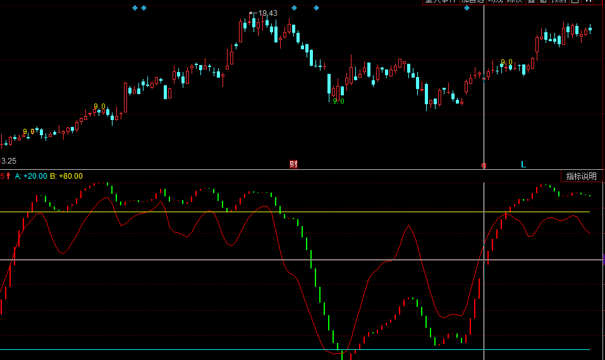Click the square window icon in the top toolbar
The image size is (605, 360).
click(x=575, y=2)
